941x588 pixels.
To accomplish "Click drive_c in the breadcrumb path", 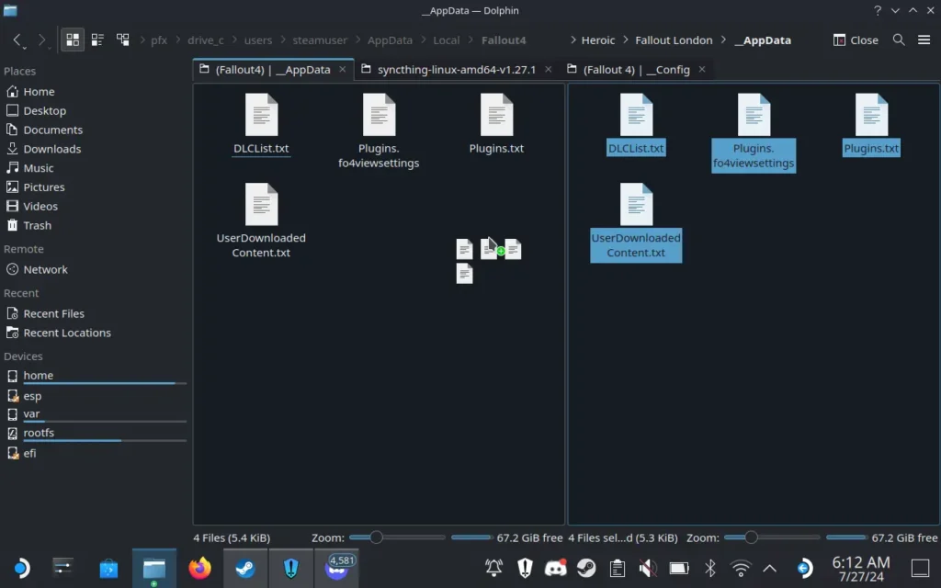I will (205, 40).
